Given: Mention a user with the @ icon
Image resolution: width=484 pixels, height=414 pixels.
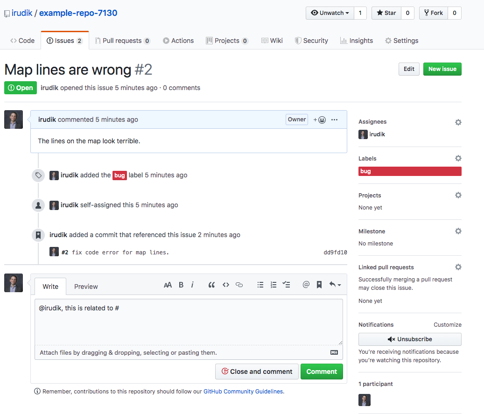Looking at the screenshot, I should [x=306, y=285].
